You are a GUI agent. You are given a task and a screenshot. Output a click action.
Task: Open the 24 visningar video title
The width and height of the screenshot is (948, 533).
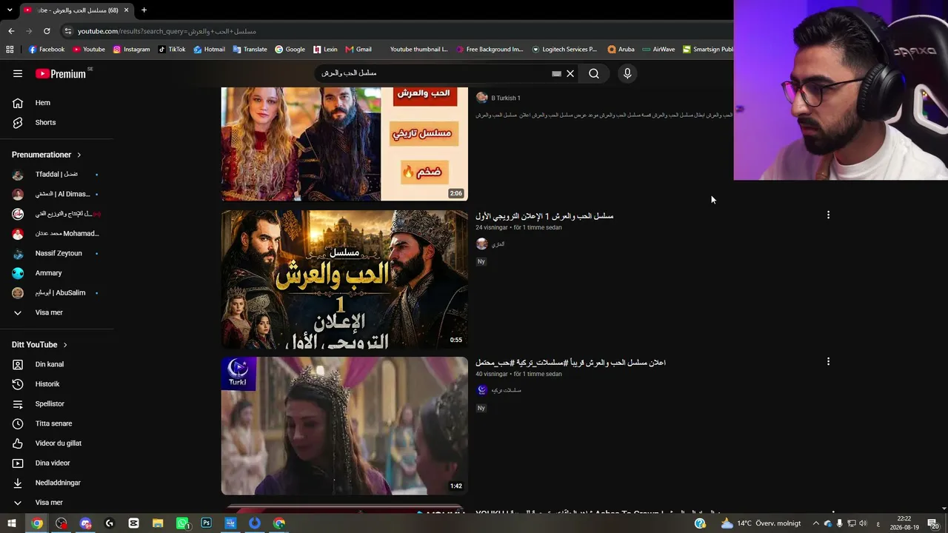tap(544, 216)
